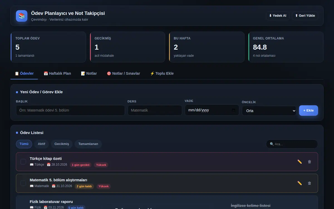Click the '2 gün kaldı' badge
Viewport: 334px width, 209px height.
pos(84,186)
